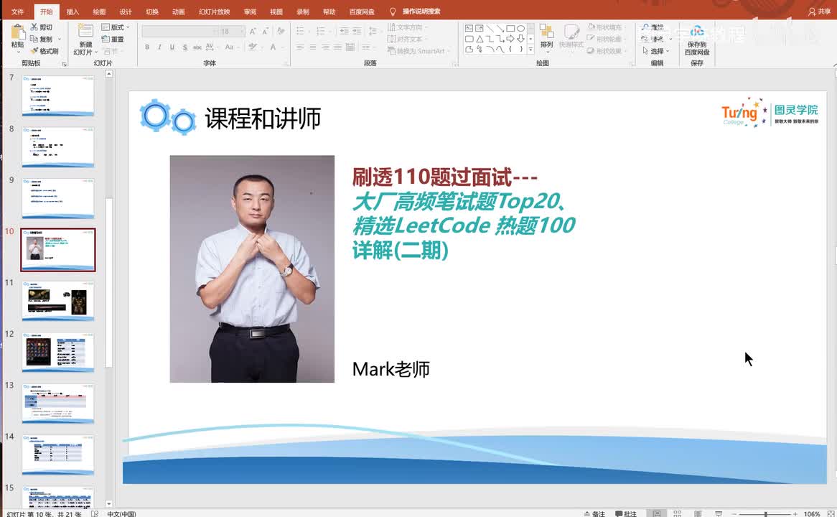This screenshot has width=837, height=517.
Task: Align text left
Action: 300,47
